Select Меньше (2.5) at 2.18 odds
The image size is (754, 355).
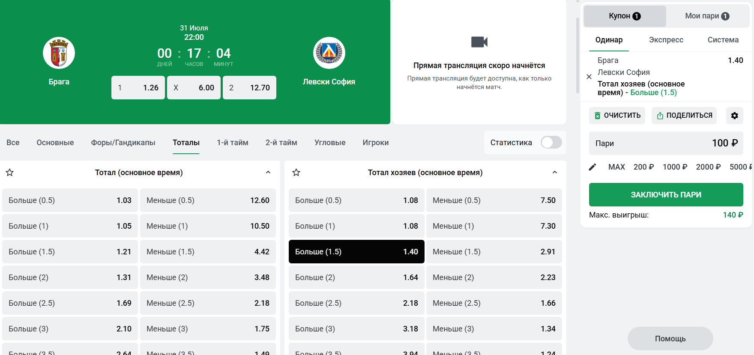pyautogui.click(x=208, y=303)
